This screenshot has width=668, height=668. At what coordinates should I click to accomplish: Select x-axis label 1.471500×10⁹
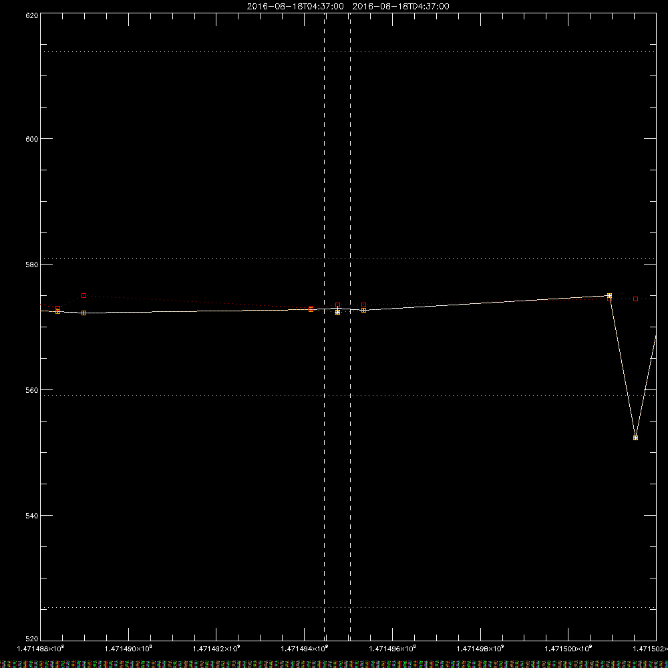pos(568,649)
